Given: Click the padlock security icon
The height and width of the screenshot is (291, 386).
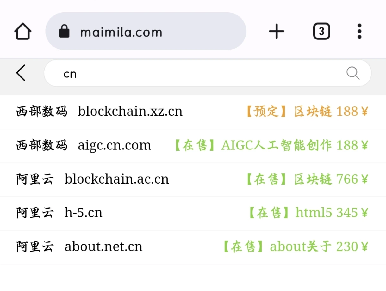Looking at the screenshot, I should 64,32.
